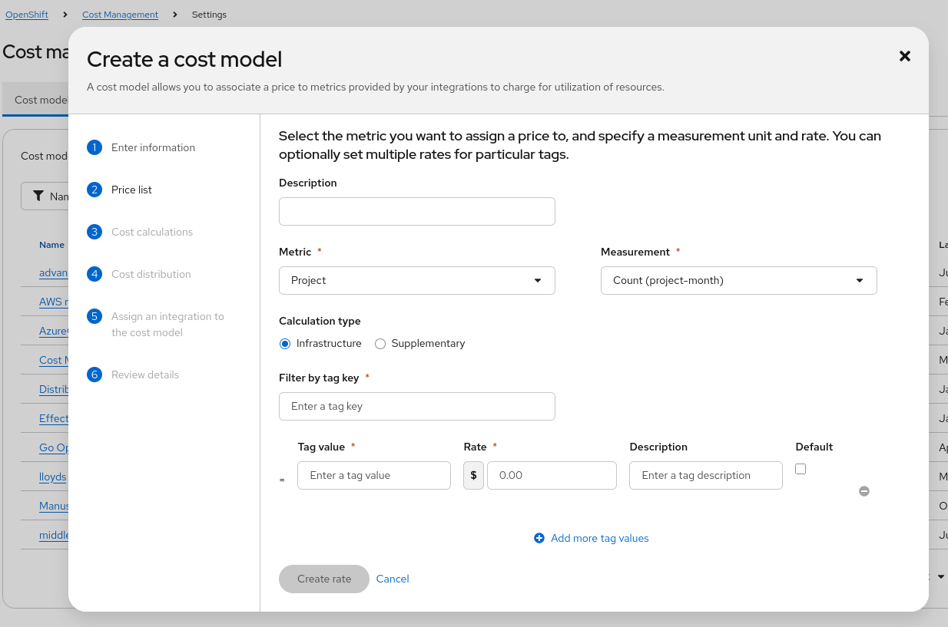The height and width of the screenshot is (627, 948).
Task: Click the dollar sign currency icon
Action: click(474, 476)
